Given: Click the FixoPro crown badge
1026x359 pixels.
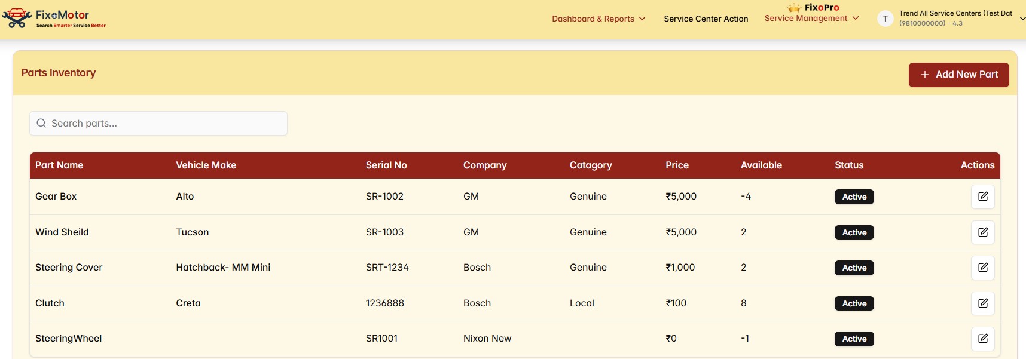Looking at the screenshot, I should (x=813, y=8).
